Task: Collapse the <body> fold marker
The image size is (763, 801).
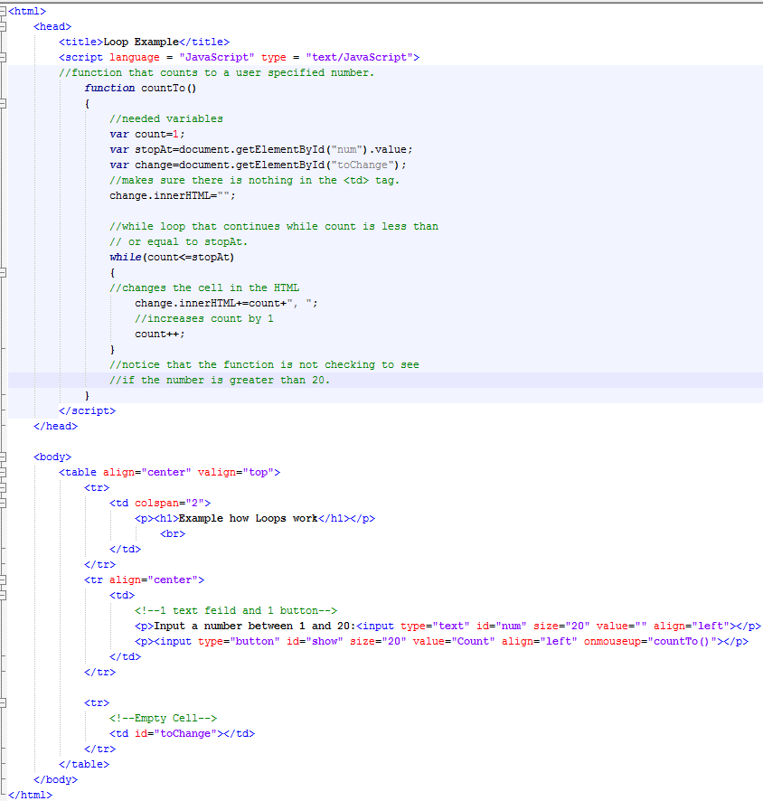Action: [3, 457]
